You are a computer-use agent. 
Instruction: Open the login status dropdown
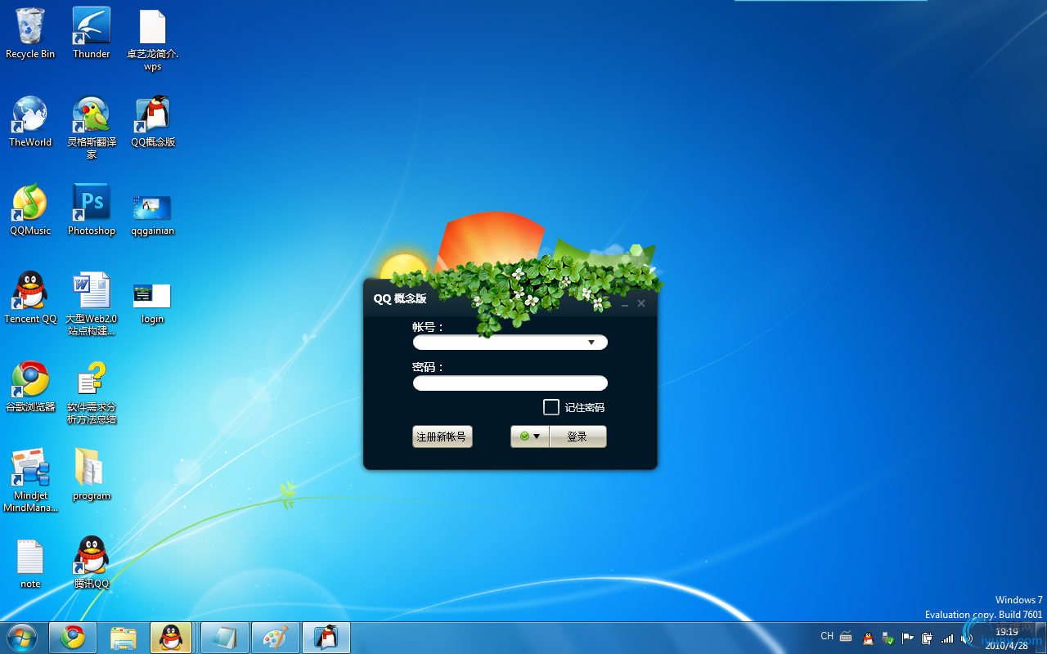[530, 437]
